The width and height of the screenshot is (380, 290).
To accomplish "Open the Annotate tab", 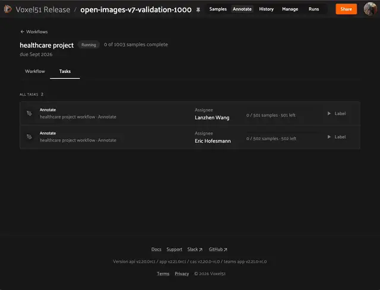I will point(242,9).
